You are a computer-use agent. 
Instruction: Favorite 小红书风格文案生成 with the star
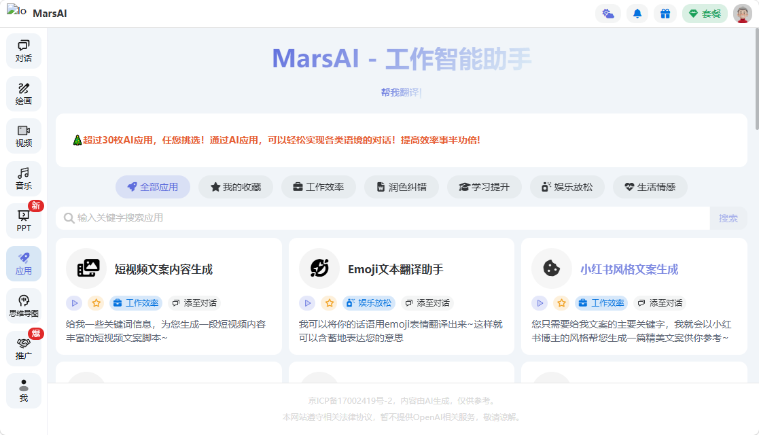click(x=561, y=303)
